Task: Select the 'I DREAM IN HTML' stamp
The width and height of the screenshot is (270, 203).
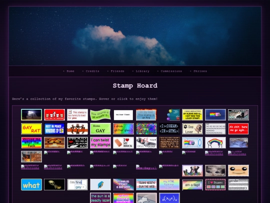Action: [169, 129]
